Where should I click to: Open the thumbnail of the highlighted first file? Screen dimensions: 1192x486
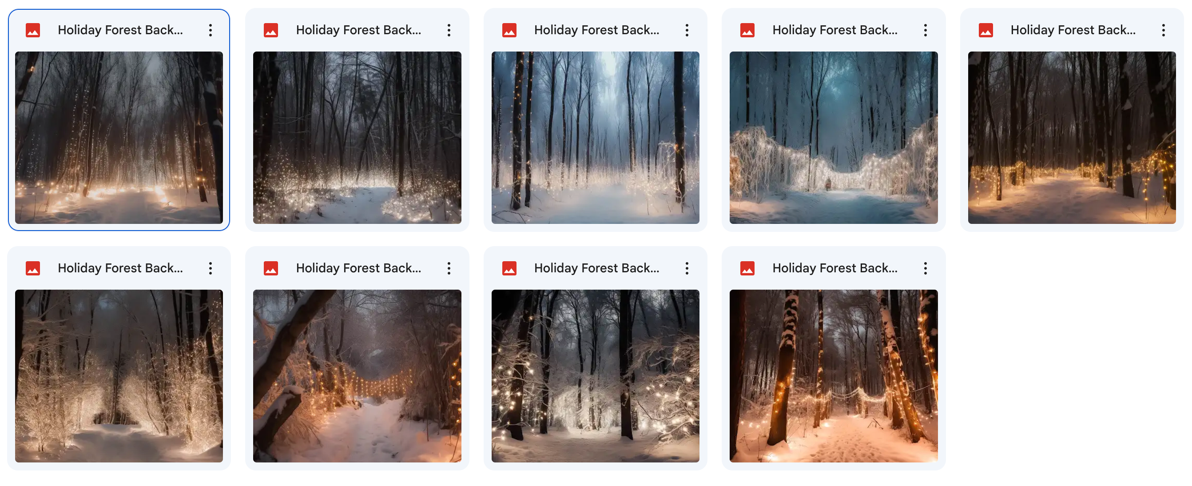click(x=119, y=137)
